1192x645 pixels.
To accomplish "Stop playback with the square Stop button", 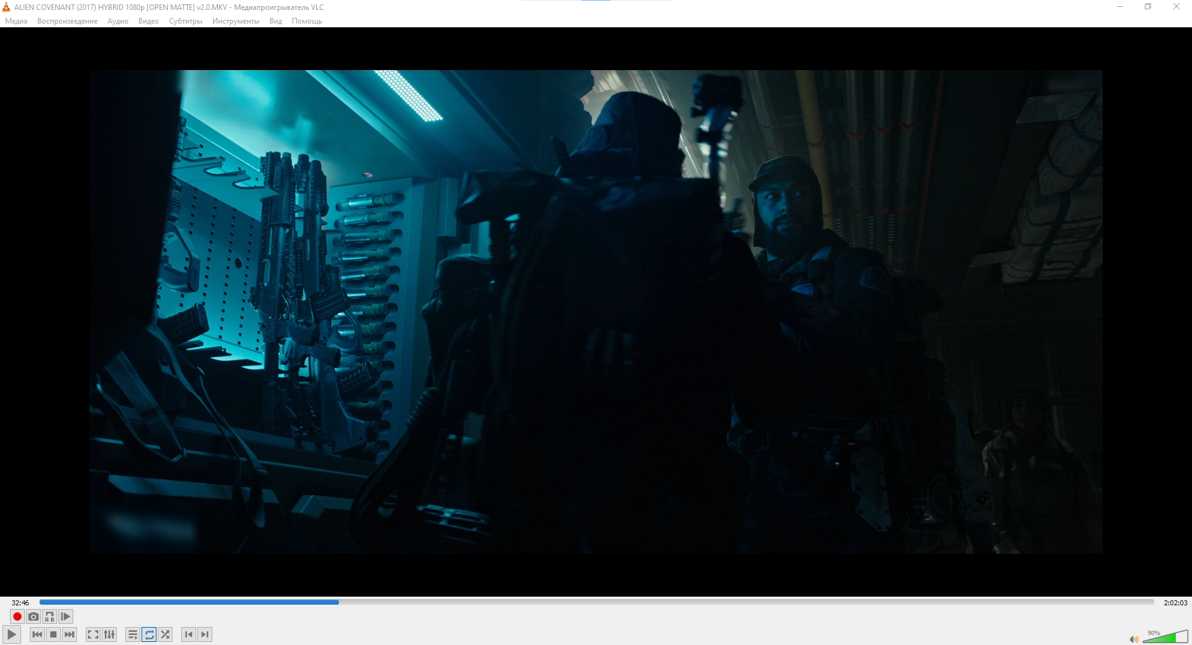I will [53, 634].
